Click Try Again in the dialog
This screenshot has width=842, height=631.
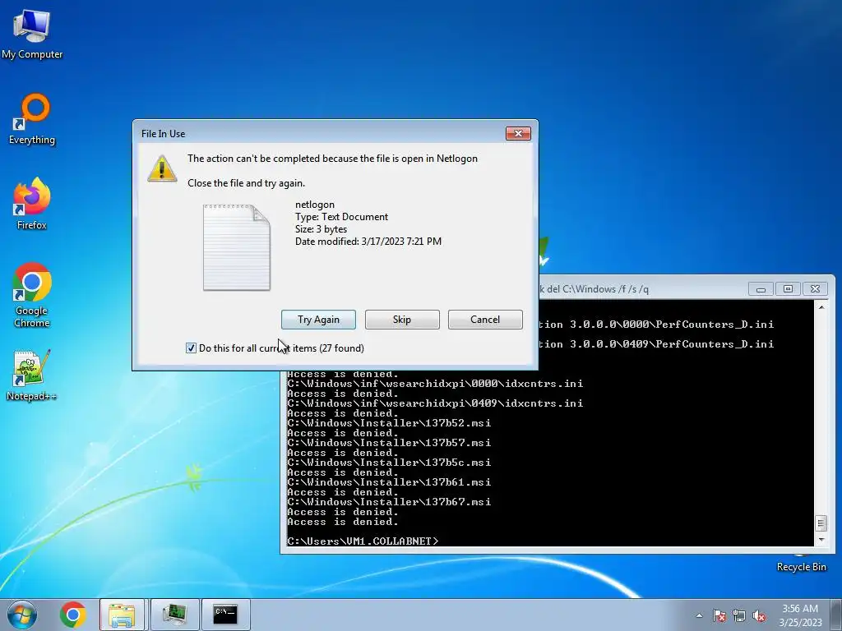pyautogui.click(x=318, y=320)
